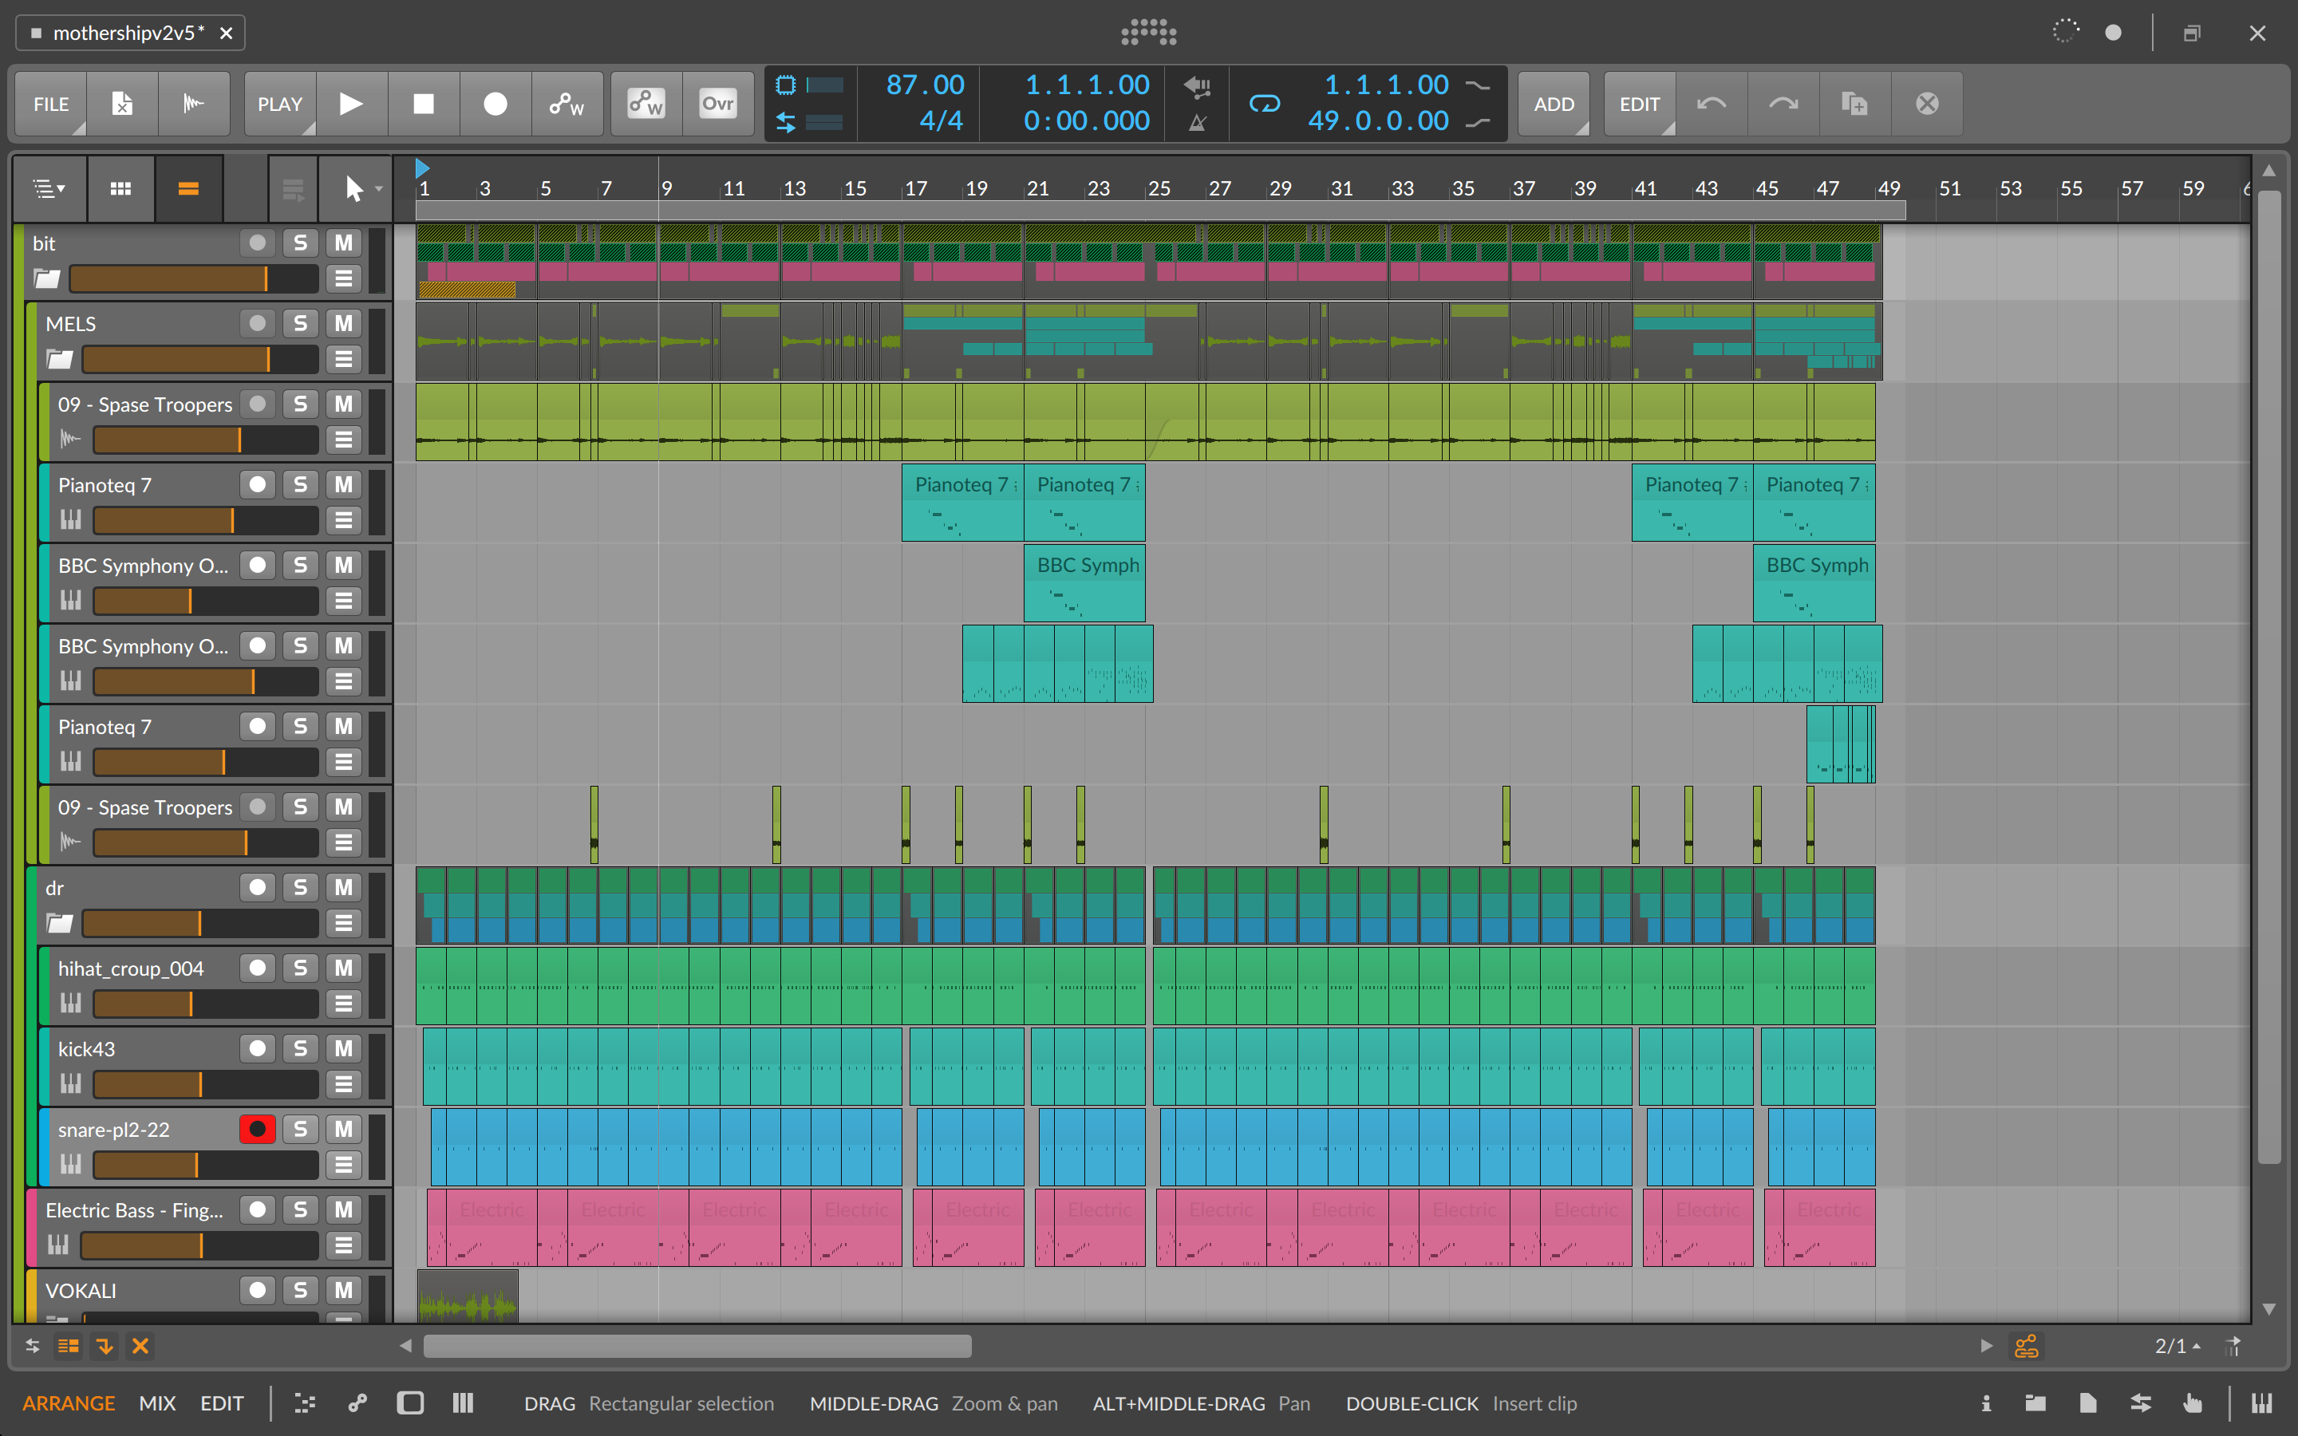Click bar 17 on the timeline ruler

[915, 188]
